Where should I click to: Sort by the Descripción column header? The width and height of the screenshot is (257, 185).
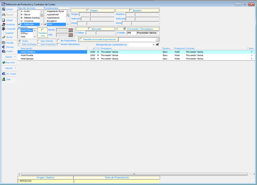pos(52,49)
